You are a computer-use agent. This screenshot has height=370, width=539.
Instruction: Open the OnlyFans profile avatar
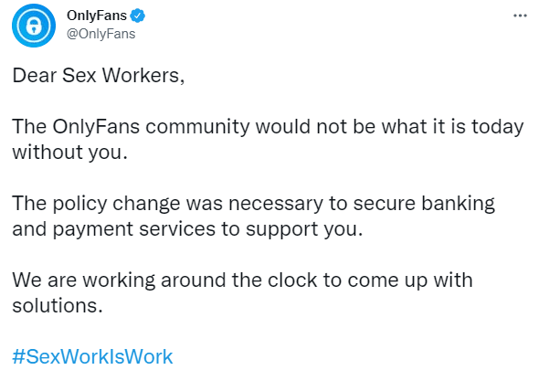pyautogui.click(x=34, y=26)
